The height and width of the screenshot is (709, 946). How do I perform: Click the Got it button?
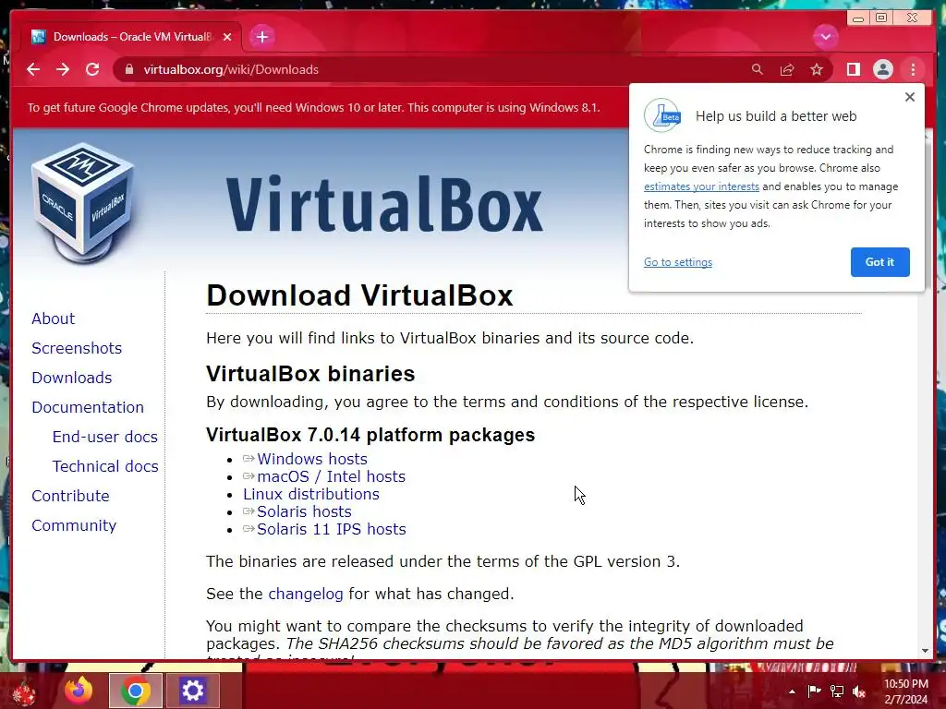point(879,261)
